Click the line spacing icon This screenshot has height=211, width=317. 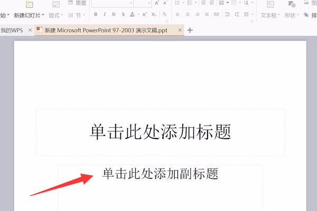[228, 14]
